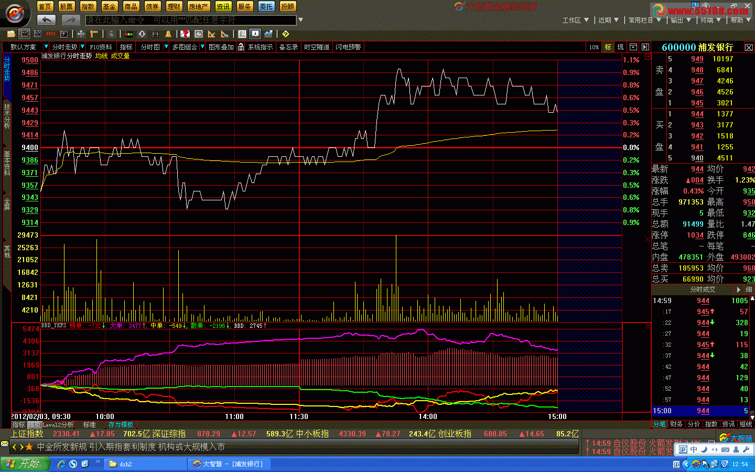Viewport: 755px width, 472px height.
Task: Expand the 多图组合 dropdown arrow
Action: pos(202,47)
